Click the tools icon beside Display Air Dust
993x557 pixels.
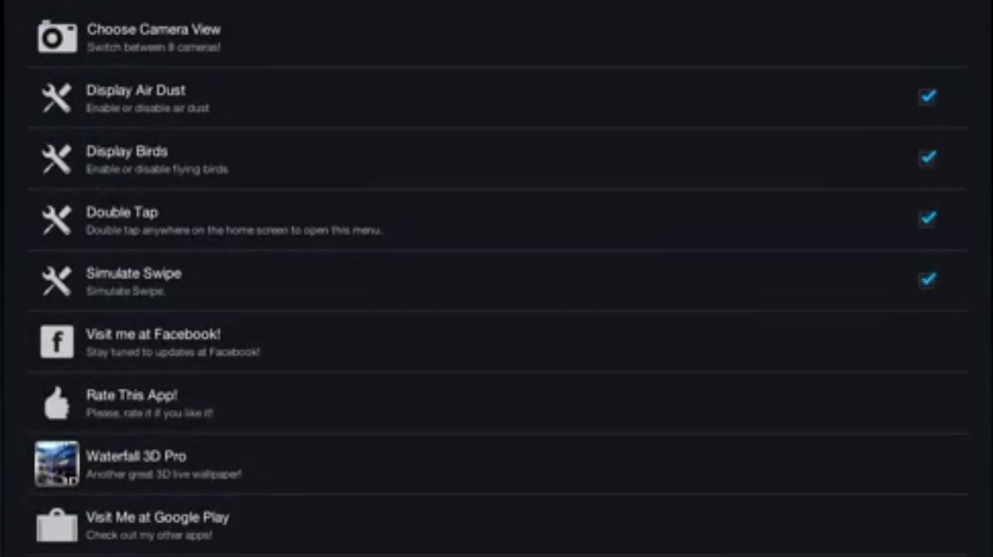point(56,98)
